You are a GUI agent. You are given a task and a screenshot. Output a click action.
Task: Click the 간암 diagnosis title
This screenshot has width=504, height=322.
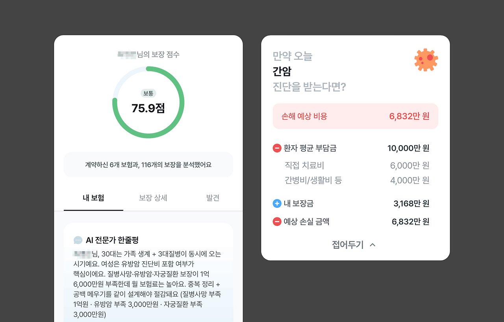coord(282,71)
